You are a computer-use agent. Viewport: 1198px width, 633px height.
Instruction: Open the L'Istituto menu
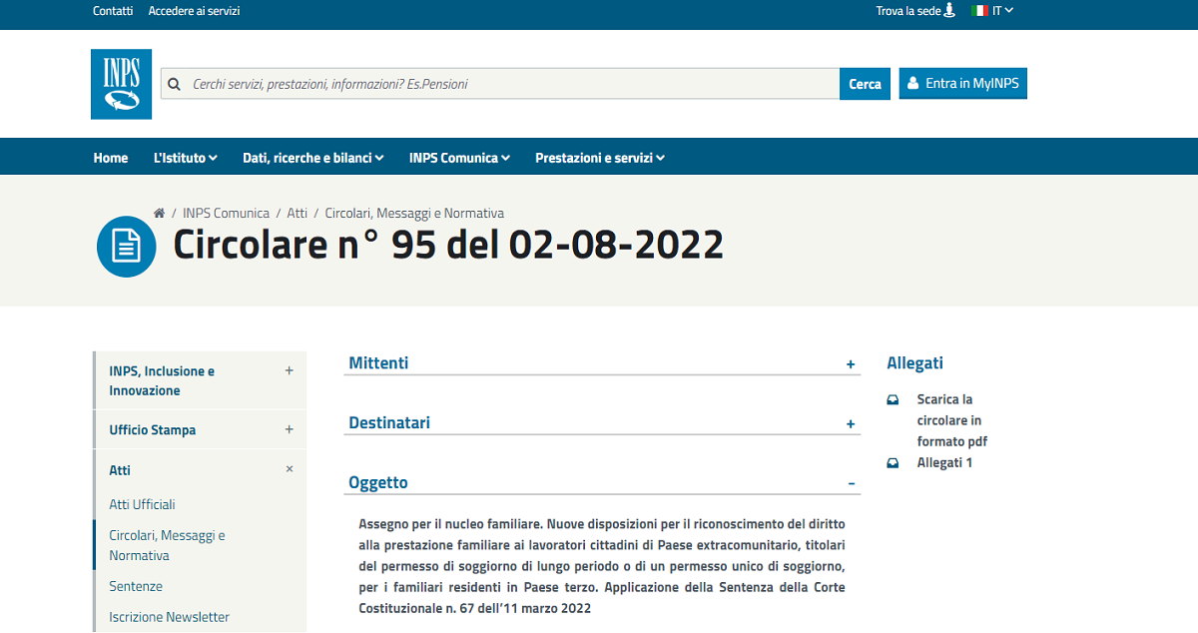click(185, 158)
